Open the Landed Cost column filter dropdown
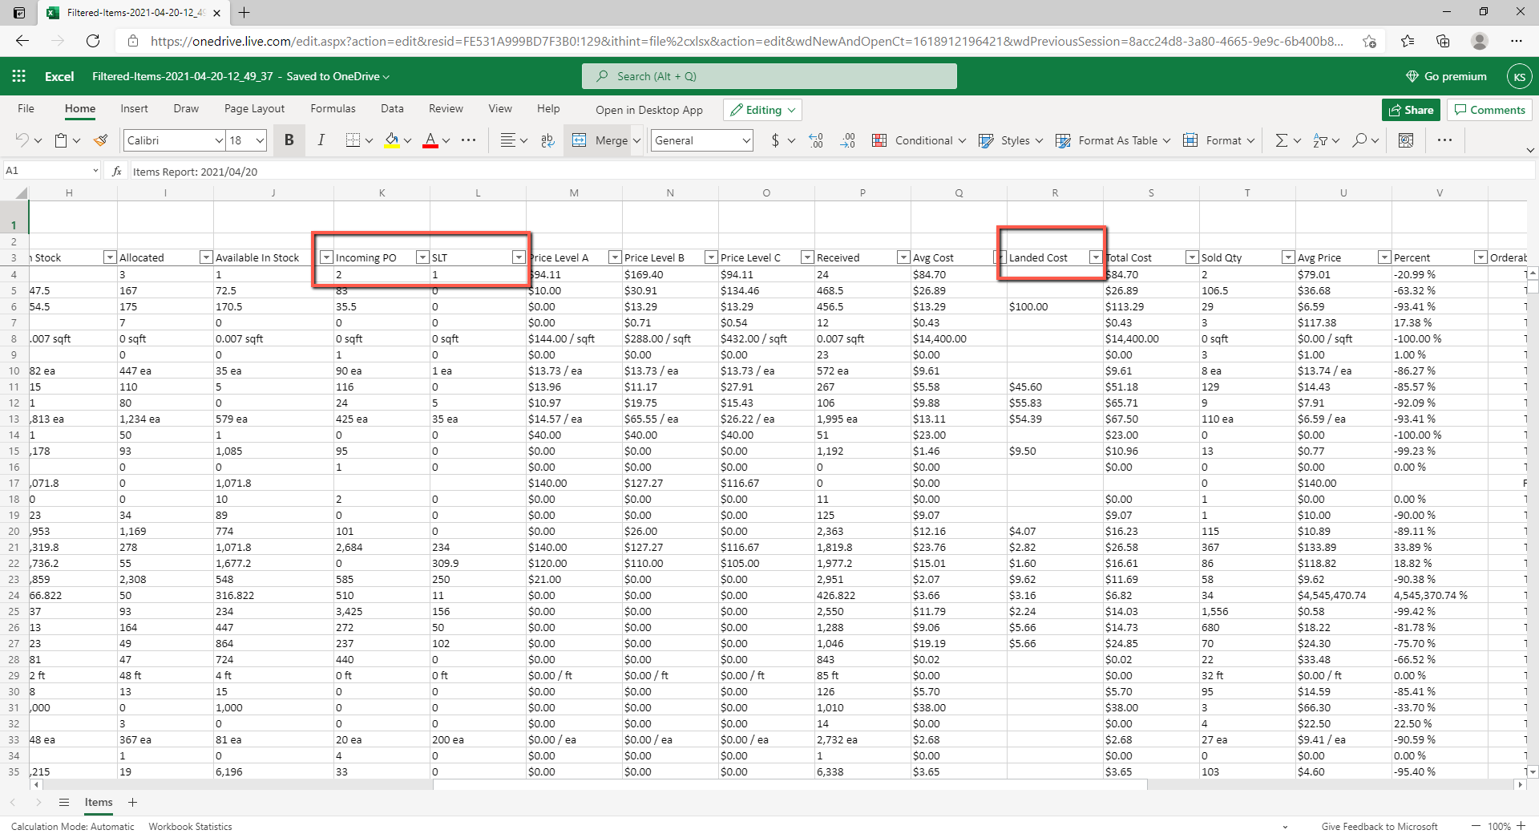 [1095, 257]
